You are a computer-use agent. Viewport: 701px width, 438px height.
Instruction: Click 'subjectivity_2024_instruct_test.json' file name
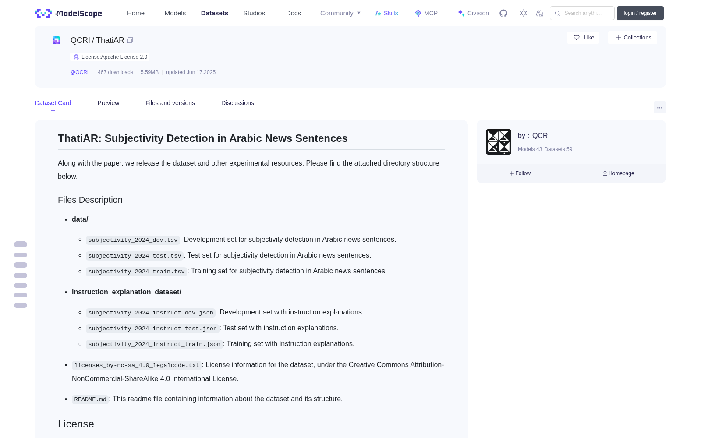152,328
